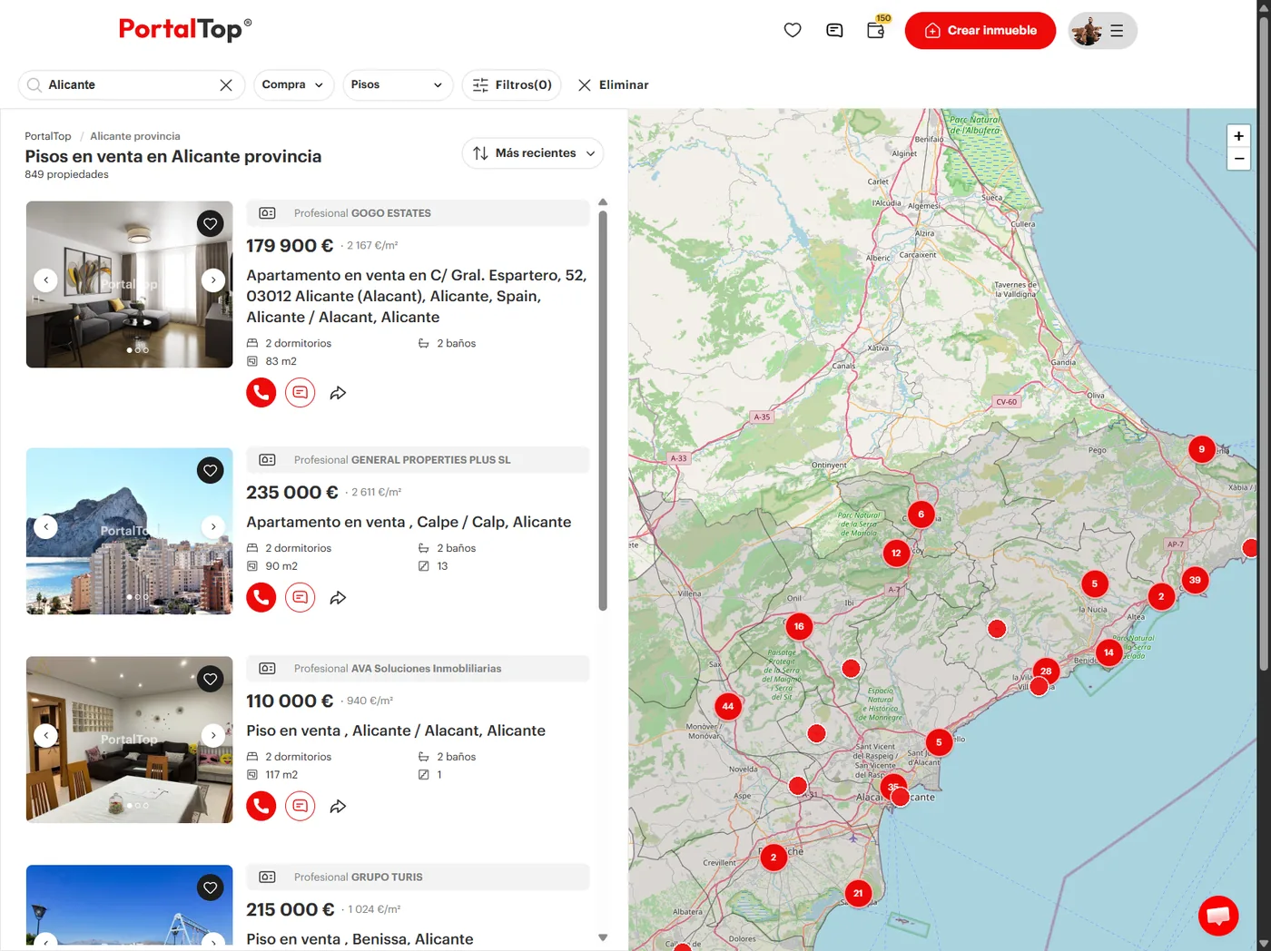The height and width of the screenshot is (951, 1271).
Task: Go to PortalTop breadcrumb link
Action: tap(48, 136)
